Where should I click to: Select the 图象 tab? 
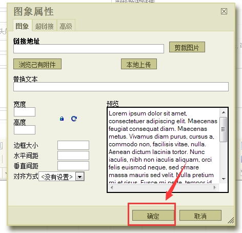click(x=22, y=26)
